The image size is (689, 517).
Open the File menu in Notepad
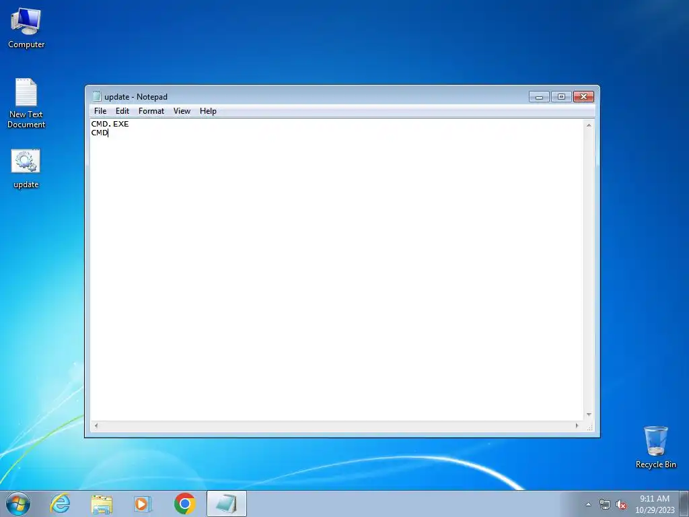point(100,111)
